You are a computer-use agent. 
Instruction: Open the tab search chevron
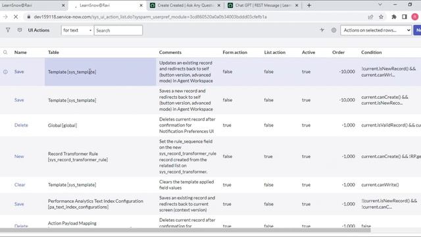coord(380,5)
